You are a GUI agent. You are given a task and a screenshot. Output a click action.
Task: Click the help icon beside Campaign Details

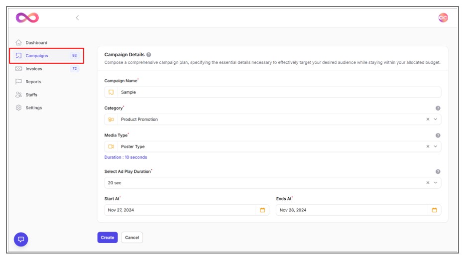click(x=149, y=55)
